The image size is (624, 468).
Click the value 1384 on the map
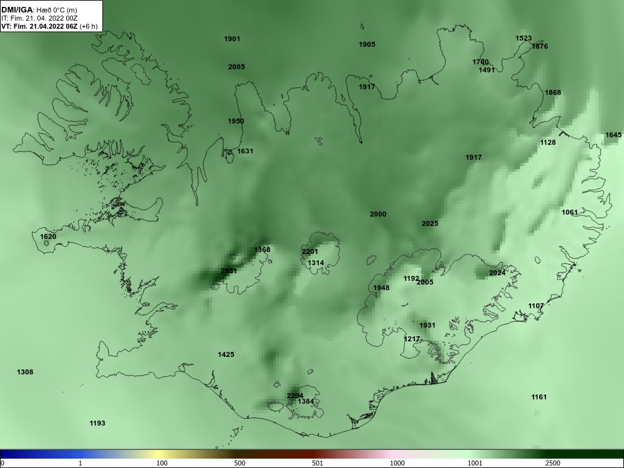(x=306, y=401)
